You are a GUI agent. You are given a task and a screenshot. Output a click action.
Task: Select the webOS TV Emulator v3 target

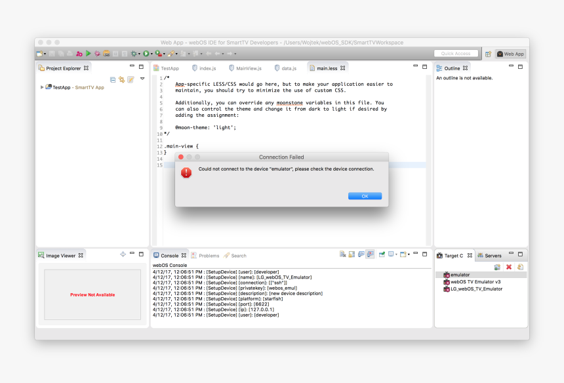pyautogui.click(x=472, y=282)
